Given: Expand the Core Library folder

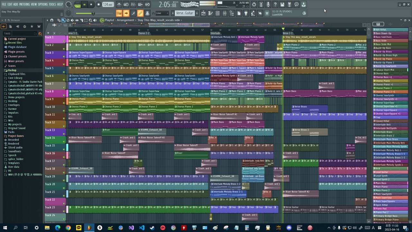Looking at the screenshot, I should pyautogui.click(x=15, y=78).
